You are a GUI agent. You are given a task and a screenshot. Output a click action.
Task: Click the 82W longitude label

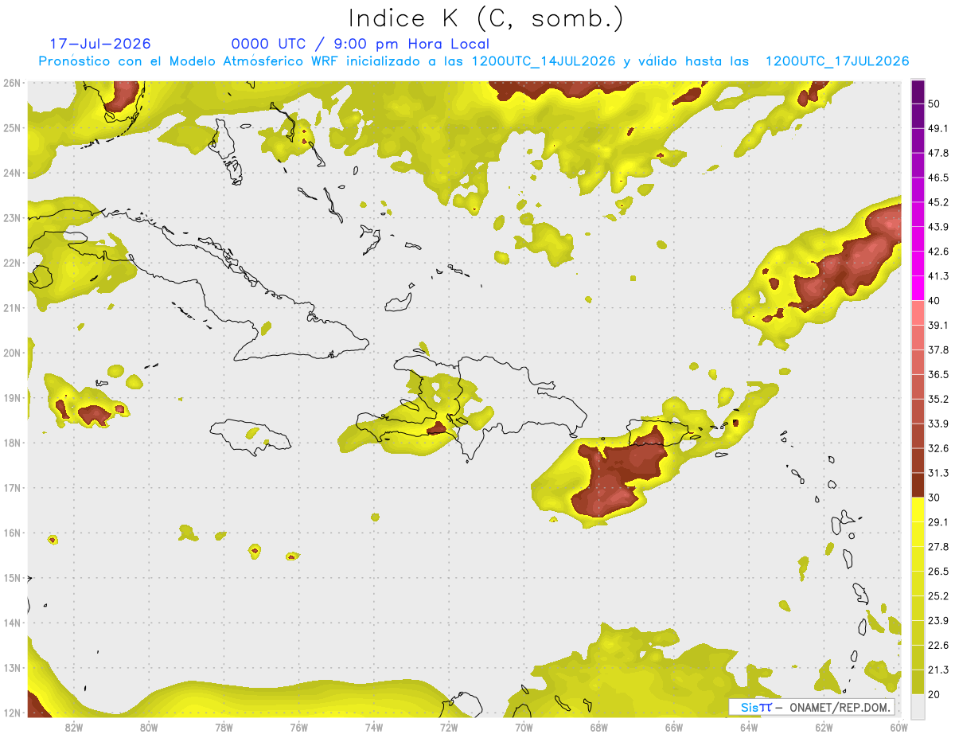coord(73,727)
